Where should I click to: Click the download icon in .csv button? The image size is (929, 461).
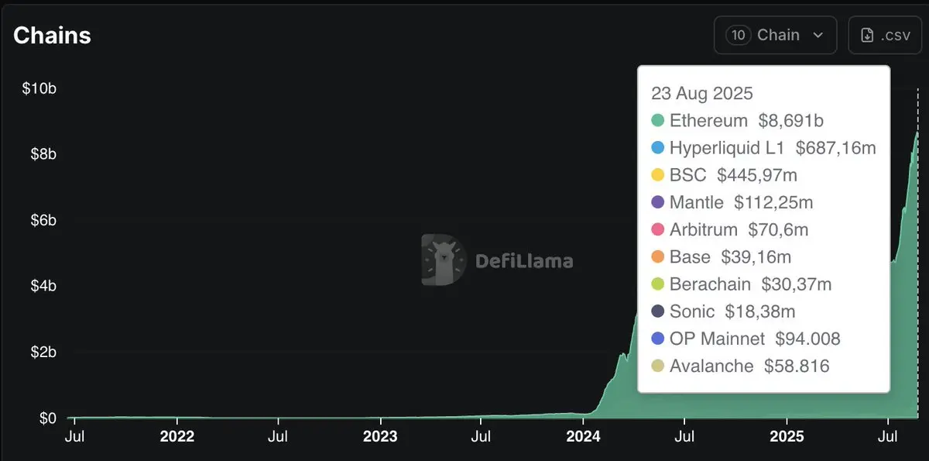pyautogui.click(x=867, y=35)
